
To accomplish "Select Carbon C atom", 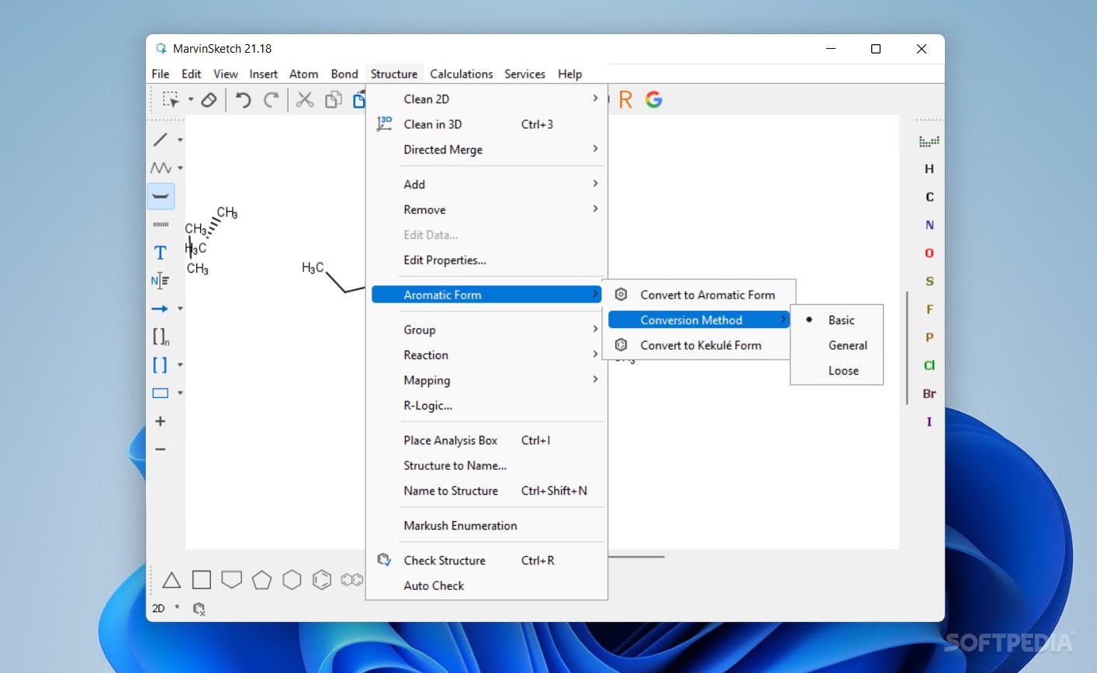I will (x=929, y=197).
